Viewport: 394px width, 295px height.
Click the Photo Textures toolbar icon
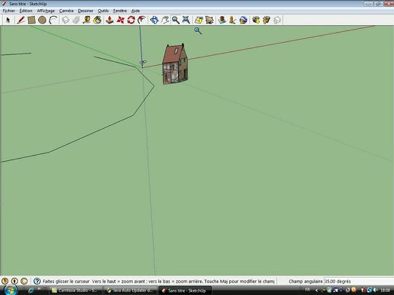(232, 20)
